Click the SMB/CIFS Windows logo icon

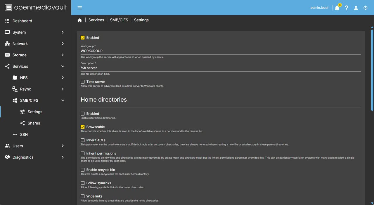coord(15,100)
